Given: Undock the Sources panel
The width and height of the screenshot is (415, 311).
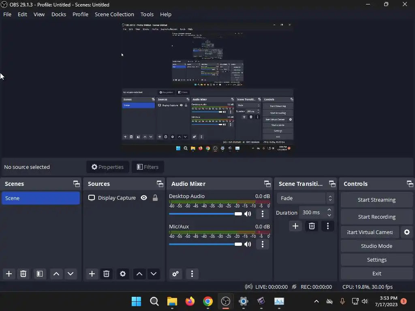Looking at the screenshot, I should (160, 184).
